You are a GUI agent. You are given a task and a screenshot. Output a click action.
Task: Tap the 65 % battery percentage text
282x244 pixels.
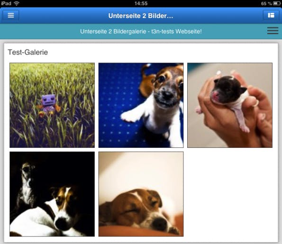pyautogui.click(x=266, y=3)
